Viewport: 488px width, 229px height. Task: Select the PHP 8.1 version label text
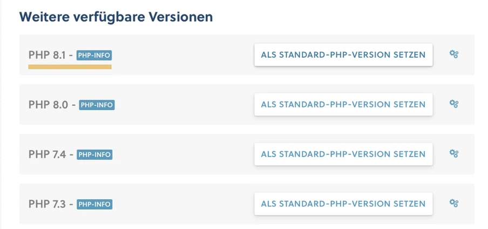coord(47,55)
